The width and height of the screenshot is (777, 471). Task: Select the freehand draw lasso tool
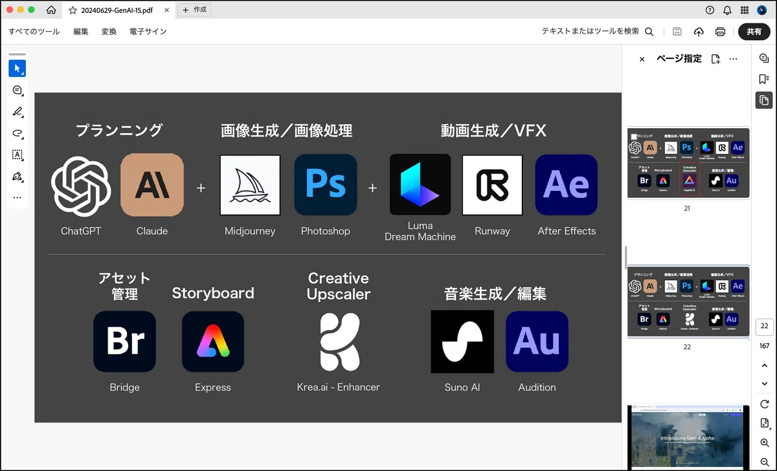17,133
